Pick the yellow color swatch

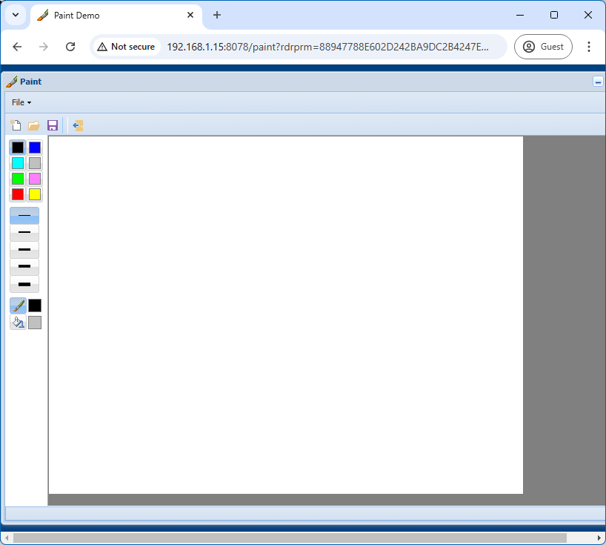(x=35, y=194)
